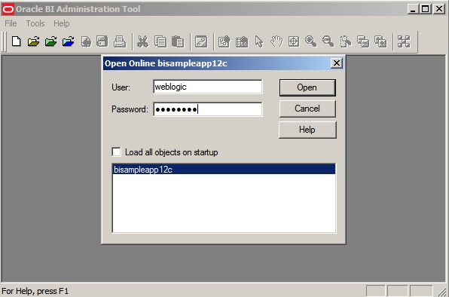Click the New repository blank page icon
The image size is (449, 297).
point(17,41)
